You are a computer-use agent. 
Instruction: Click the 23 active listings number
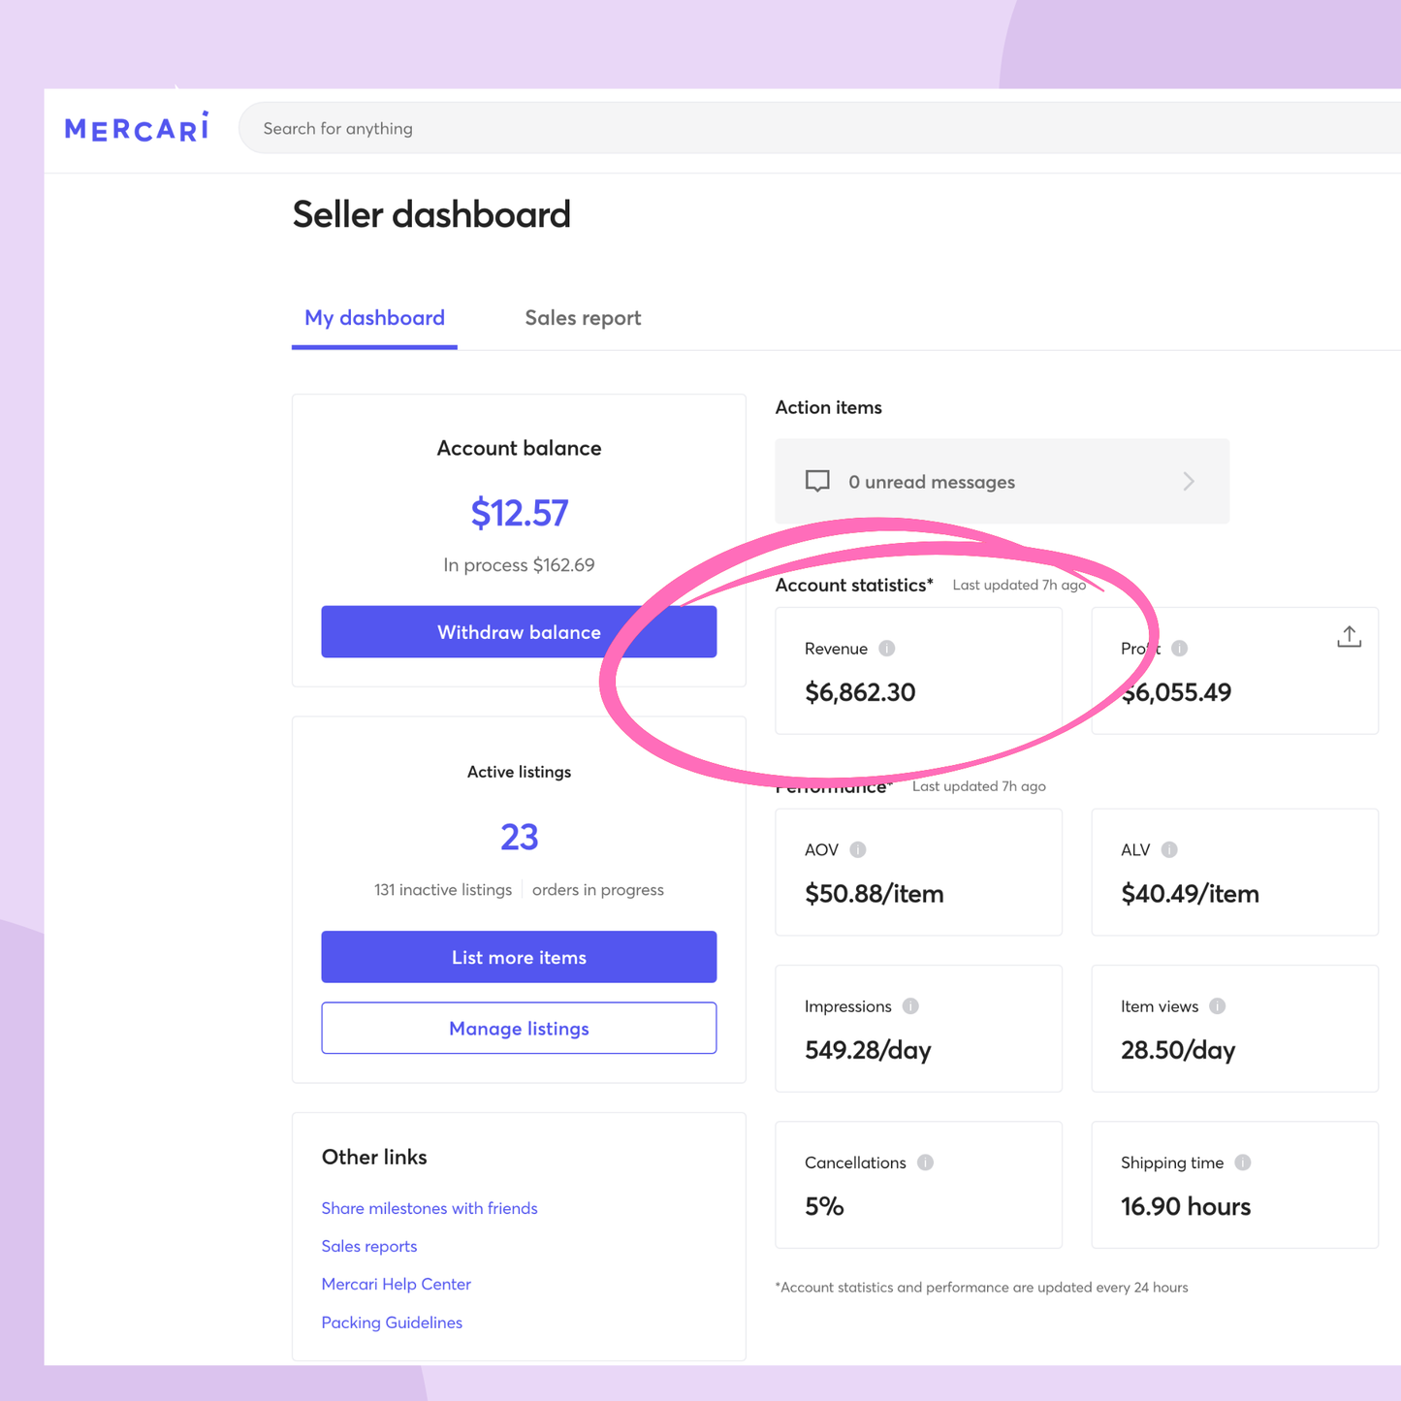(x=519, y=837)
